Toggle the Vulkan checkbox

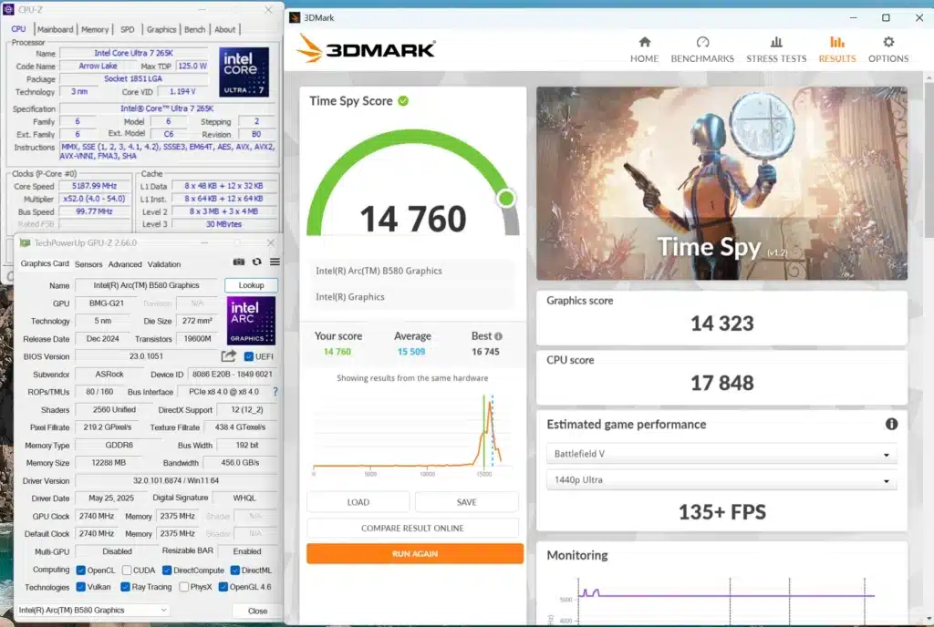click(x=81, y=587)
